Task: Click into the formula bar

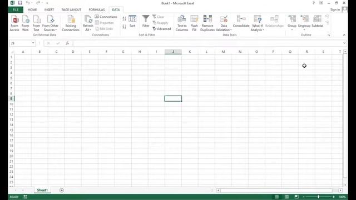Action: (x=207, y=43)
